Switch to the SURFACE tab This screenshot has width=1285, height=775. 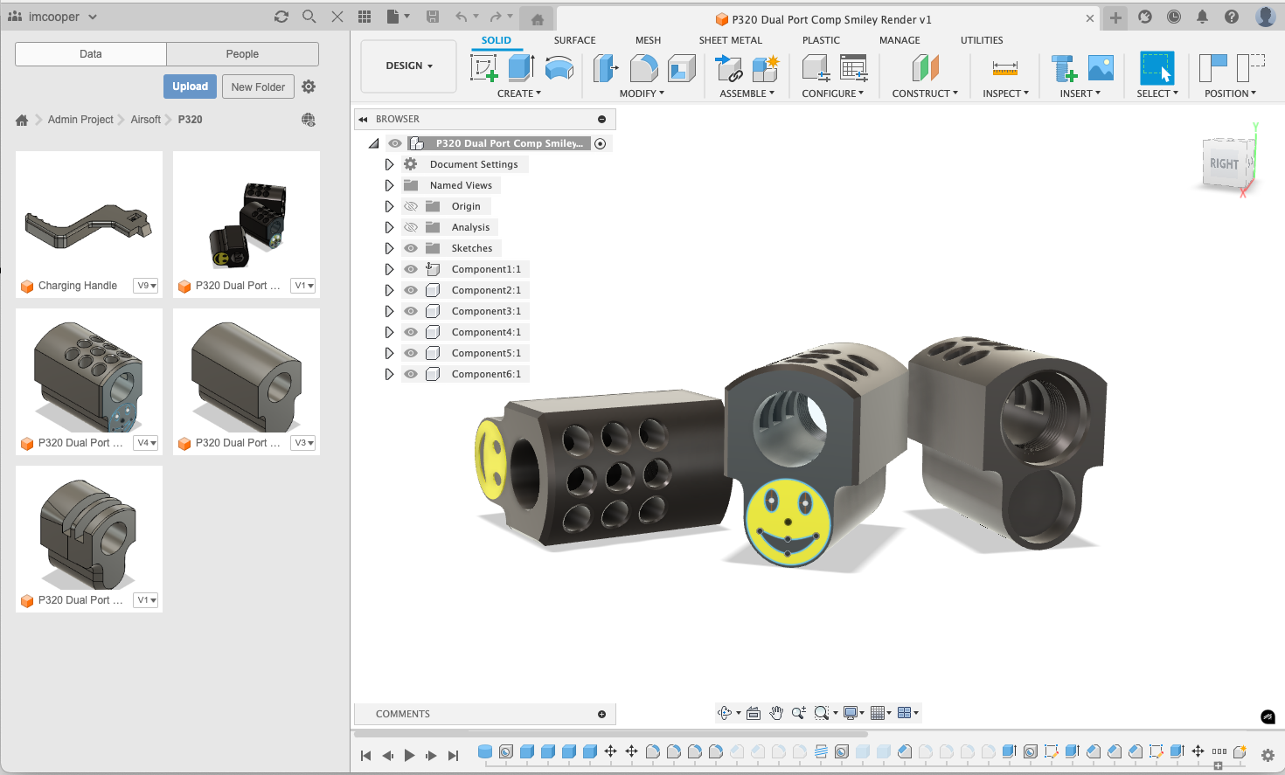pyautogui.click(x=574, y=40)
